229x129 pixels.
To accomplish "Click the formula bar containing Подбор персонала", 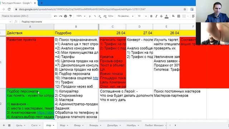I will [108, 21].
